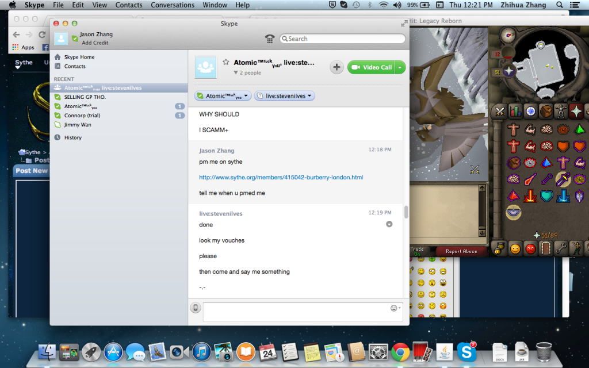Screen dimensions: 589x368
Task: Open the Conversations menu
Action: [x=173, y=5]
